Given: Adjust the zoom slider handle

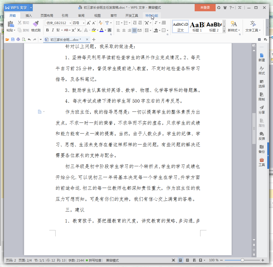Looking at the screenshot, I should point(242,260).
